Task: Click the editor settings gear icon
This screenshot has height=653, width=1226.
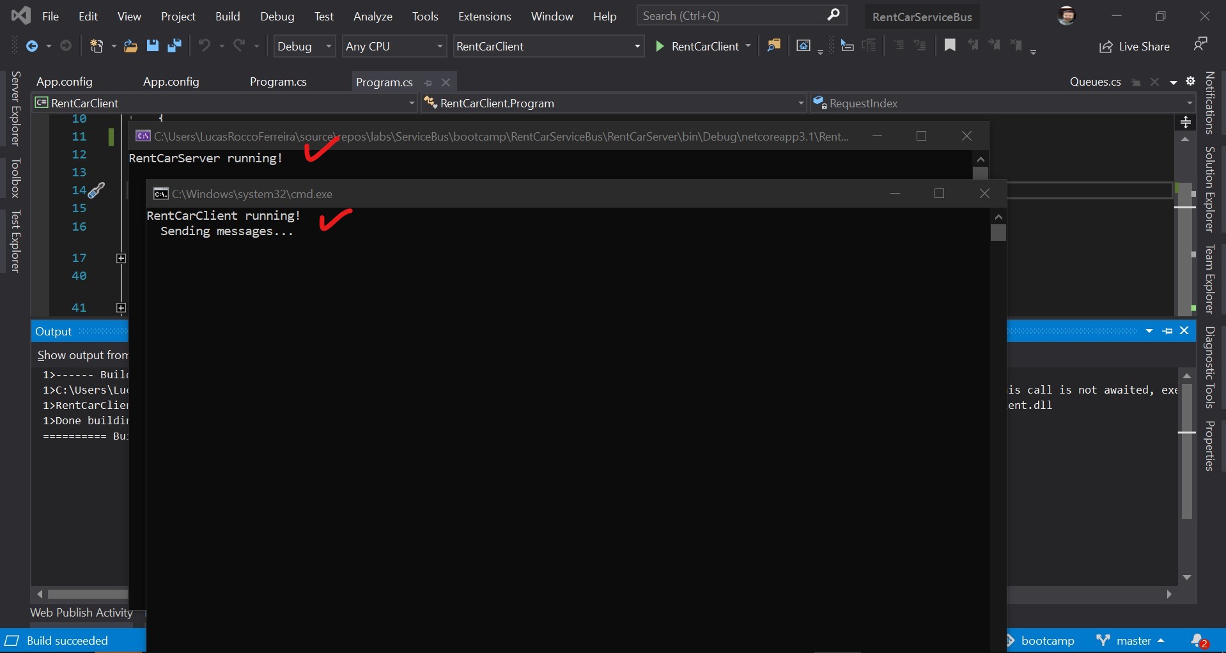Action: pos(1191,82)
